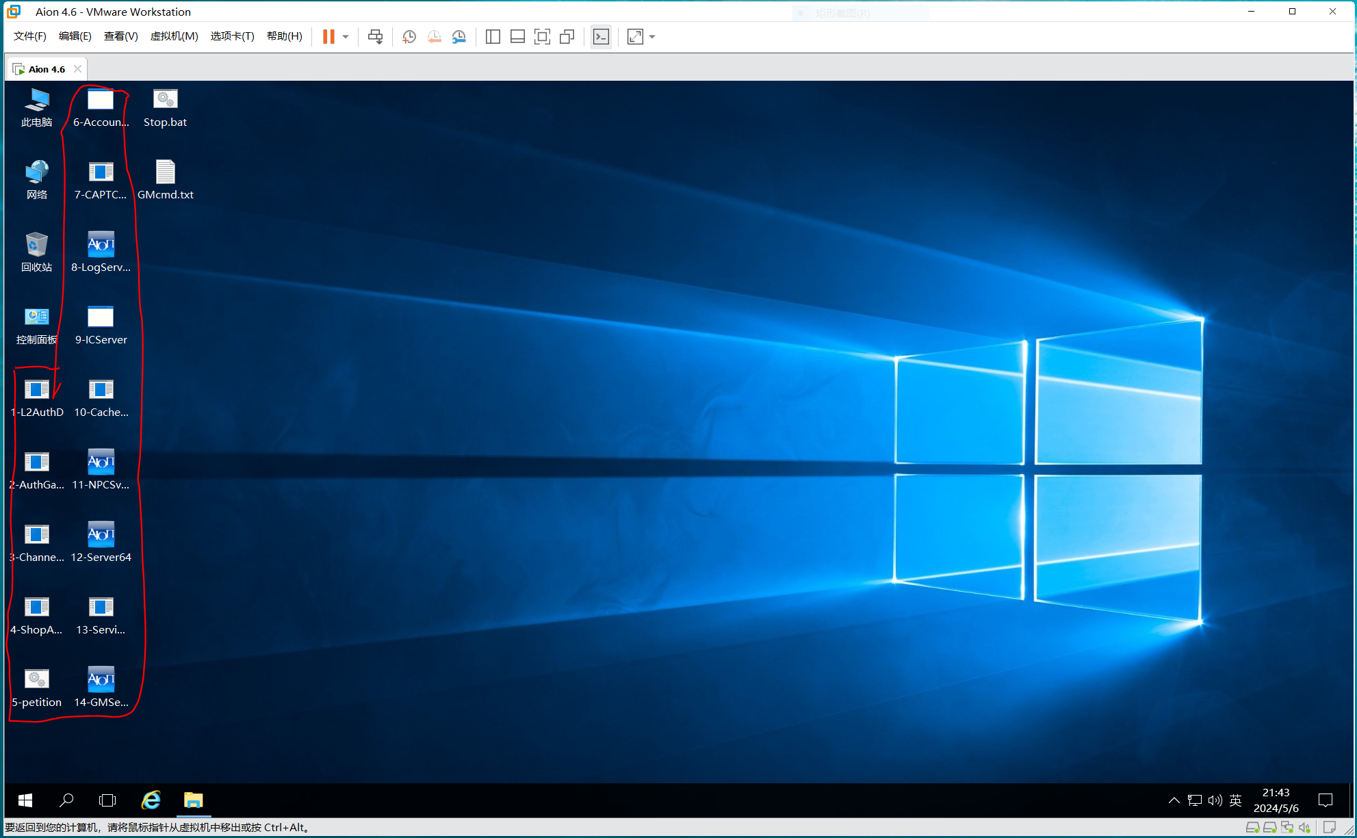This screenshot has width=1357, height=838.
Task: Open the 虚拟机(M) menu
Action: pyautogui.click(x=174, y=36)
